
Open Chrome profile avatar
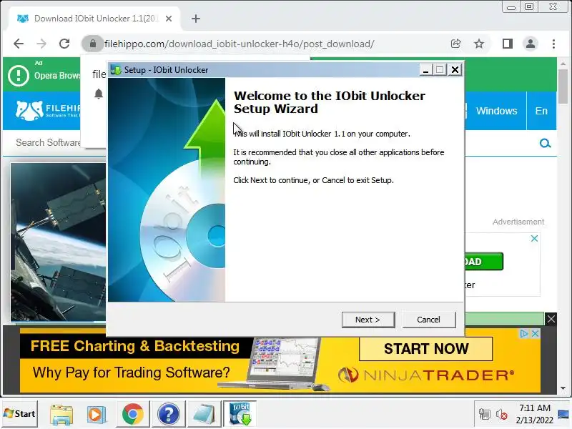531,44
